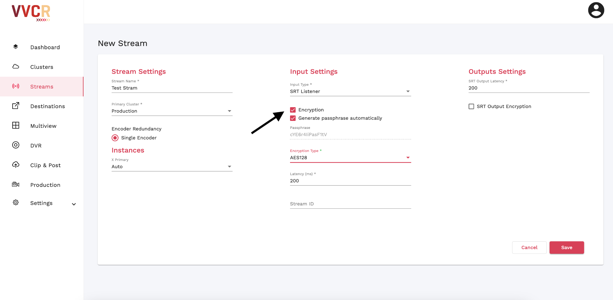
Task: Click the Destinations external-link icon
Action: [x=16, y=106]
